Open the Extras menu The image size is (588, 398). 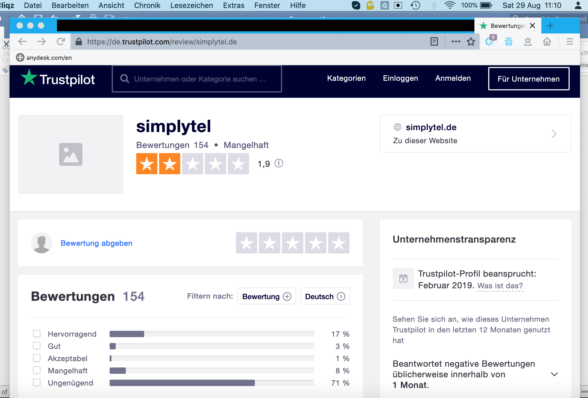point(234,5)
